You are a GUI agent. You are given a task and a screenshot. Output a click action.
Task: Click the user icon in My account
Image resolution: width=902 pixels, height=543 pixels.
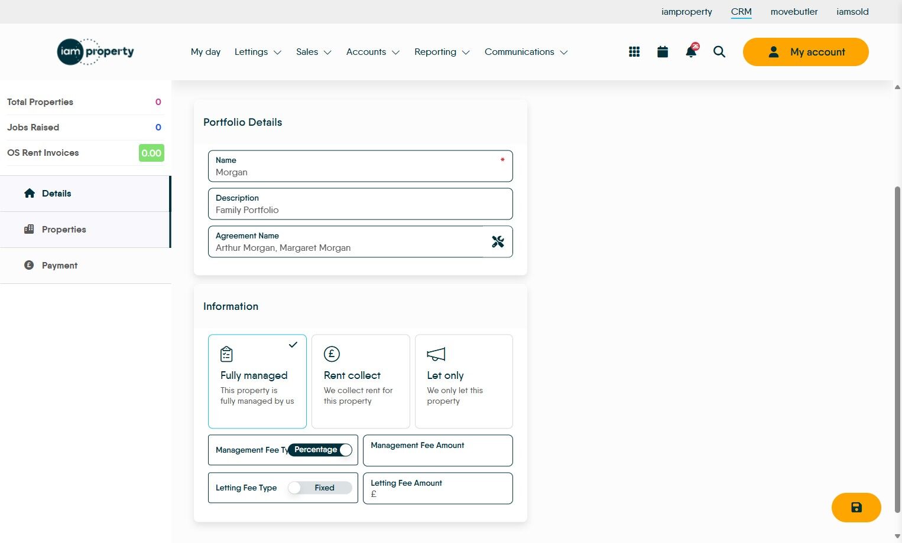774,52
